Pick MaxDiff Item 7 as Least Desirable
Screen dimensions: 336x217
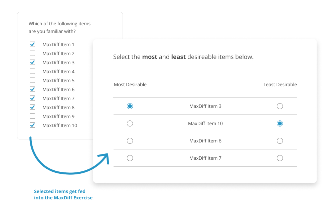[280, 158]
